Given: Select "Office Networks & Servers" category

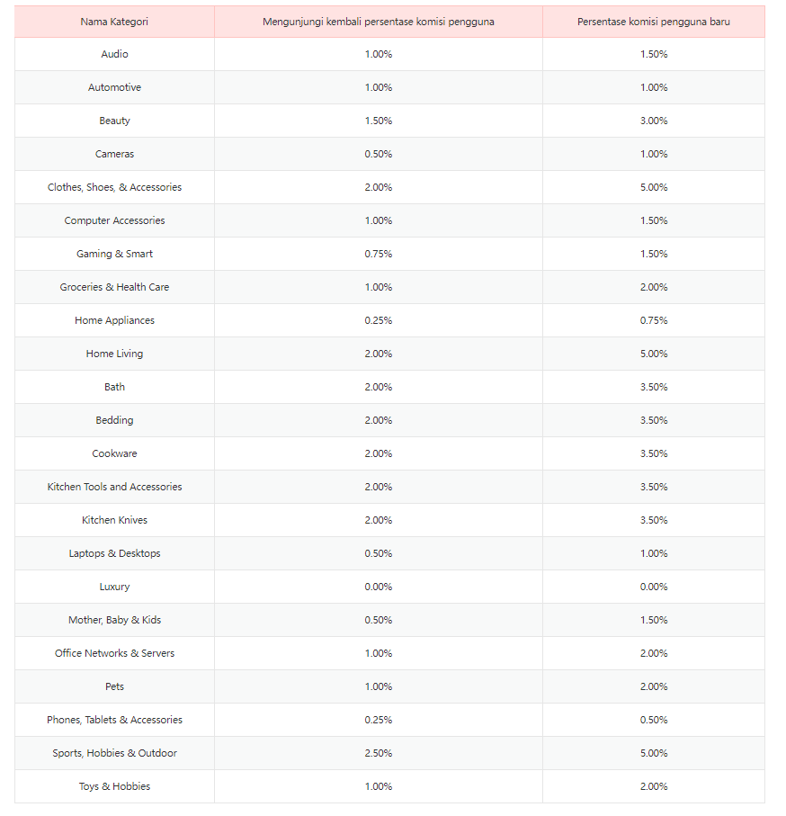Looking at the screenshot, I should [114, 654].
